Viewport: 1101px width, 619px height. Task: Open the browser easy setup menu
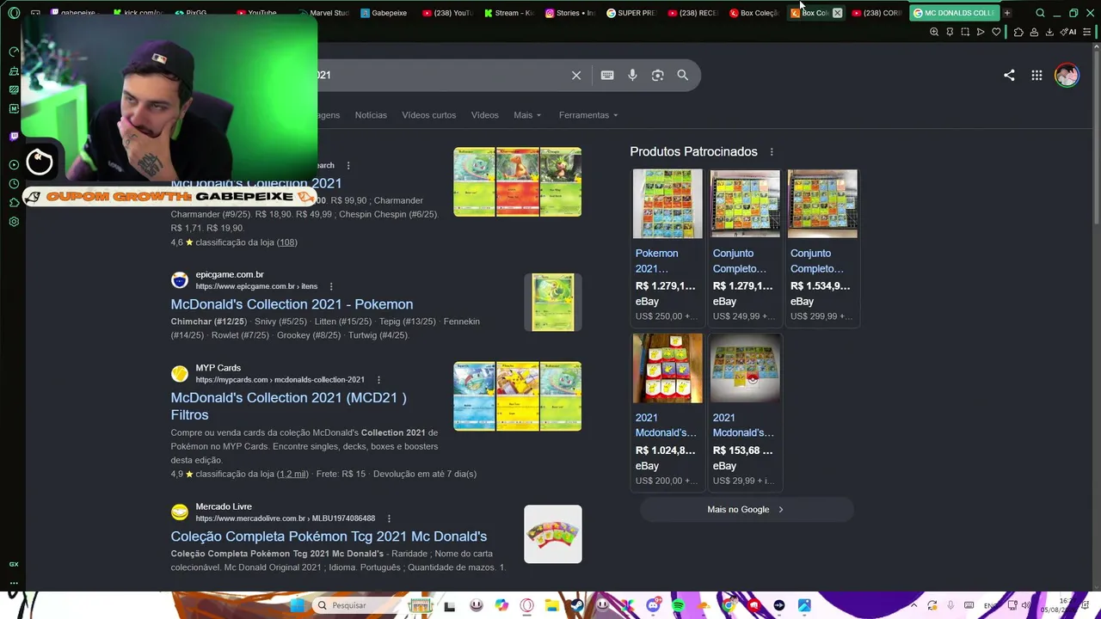coord(1087,33)
